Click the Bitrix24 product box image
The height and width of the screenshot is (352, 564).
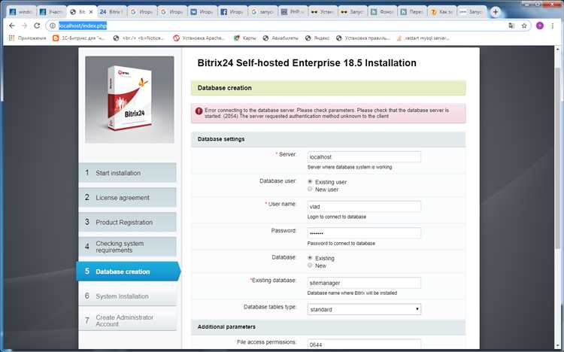(129, 100)
